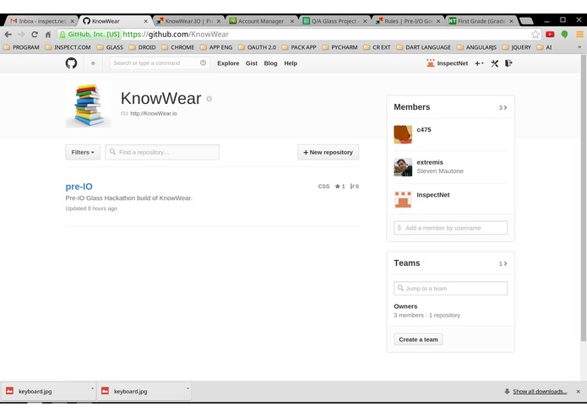Click the site security lock icon
Image resolution: width=587 pixels, height=417 pixels.
point(63,35)
